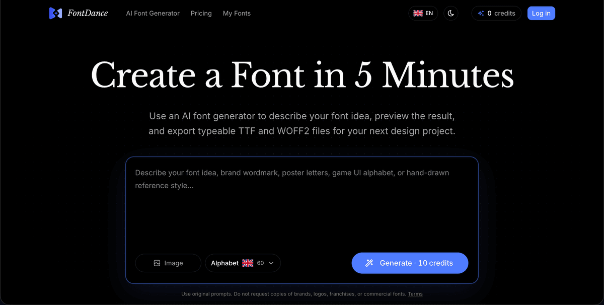Click the UK flag in Alphabet selector
Screen dimensions: 604x305
coord(248,263)
